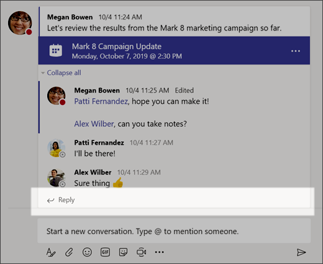
Task: Attach a file with the paperclip icon
Action: [x=69, y=252]
